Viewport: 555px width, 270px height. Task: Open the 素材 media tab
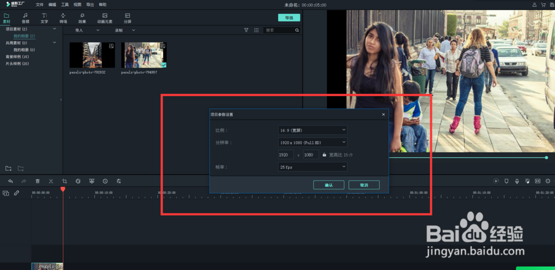[x=6, y=18]
